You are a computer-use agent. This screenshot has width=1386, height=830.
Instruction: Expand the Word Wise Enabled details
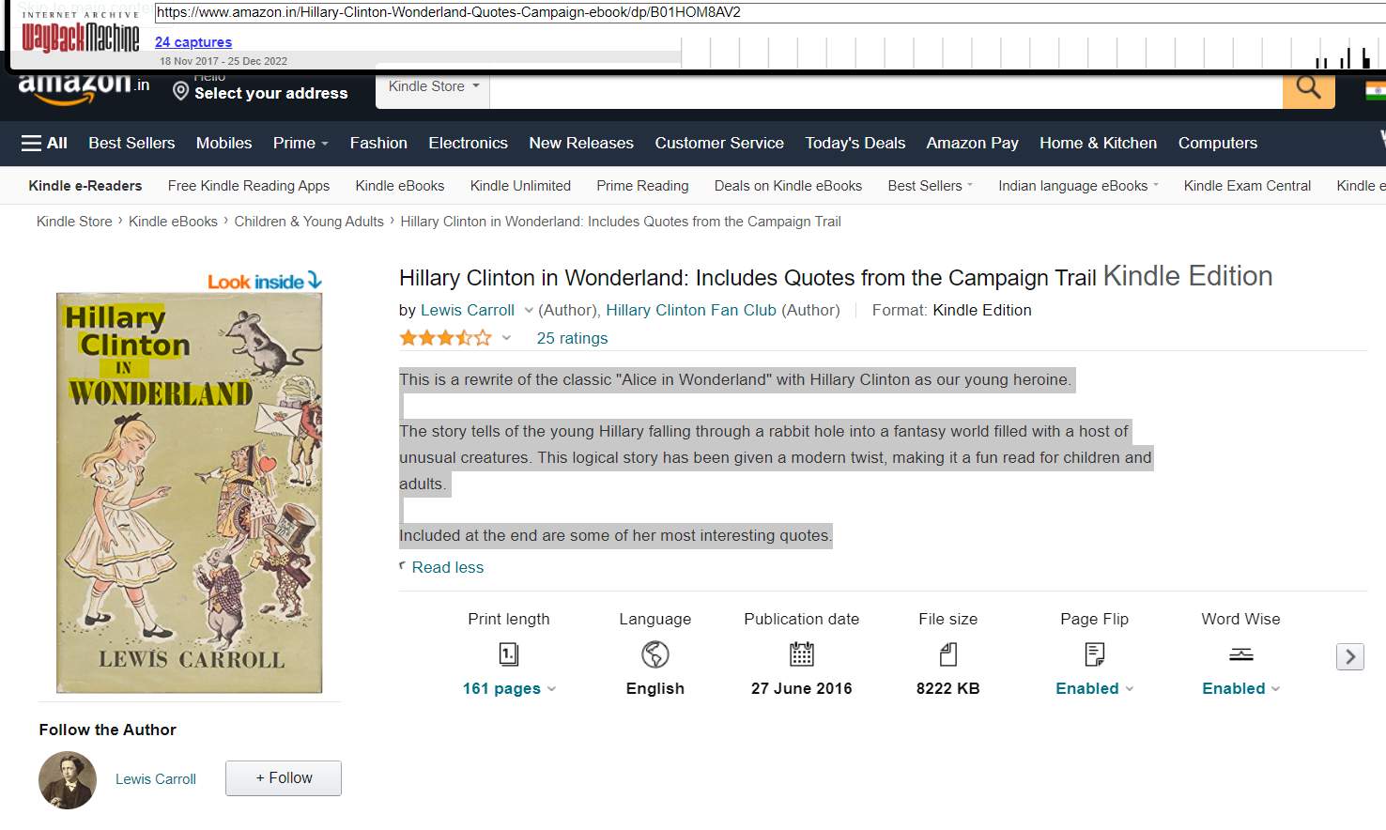[1241, 688]
